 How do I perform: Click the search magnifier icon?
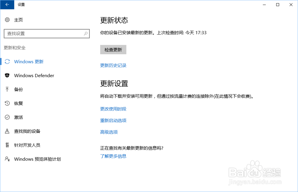pyautogui.click(x=86, y=34)
